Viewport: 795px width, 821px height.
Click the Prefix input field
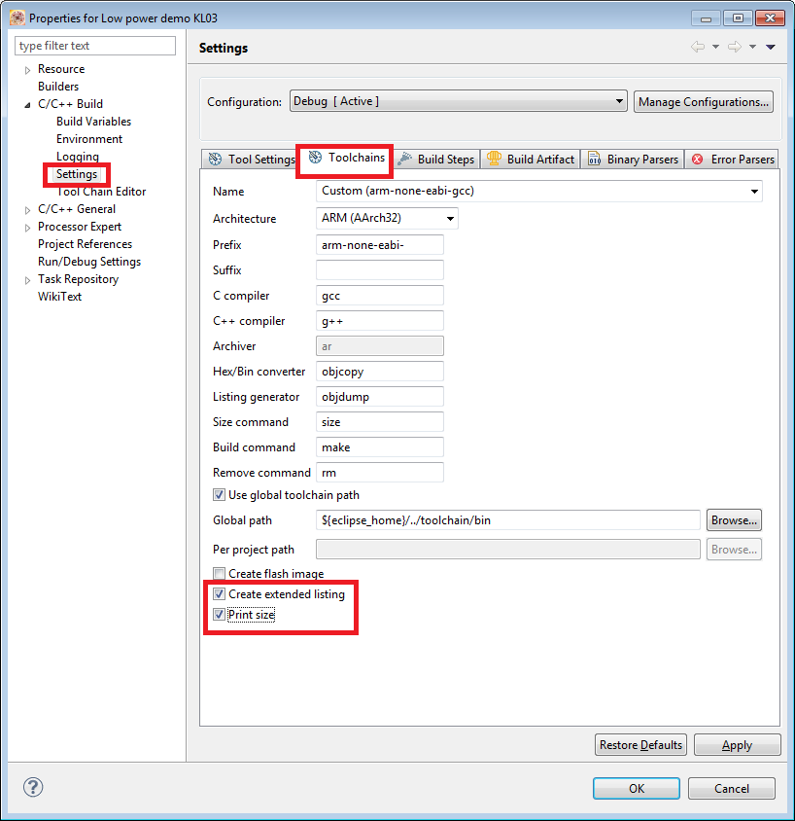pos(380,244)
